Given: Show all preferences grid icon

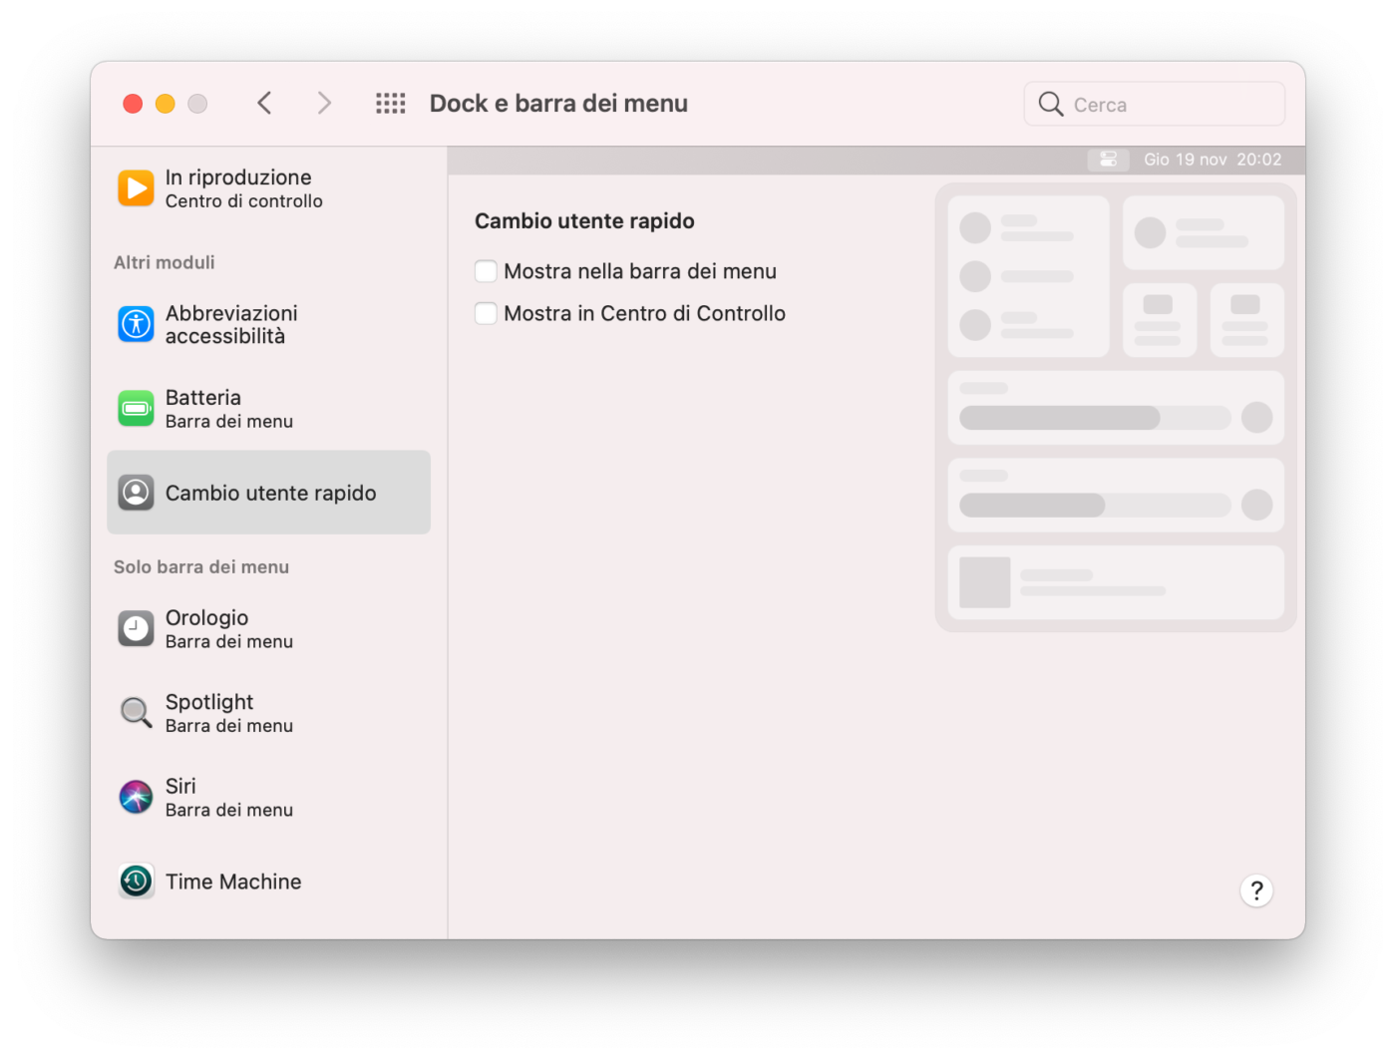Looking at the screenshot, I should pos(390,103).
